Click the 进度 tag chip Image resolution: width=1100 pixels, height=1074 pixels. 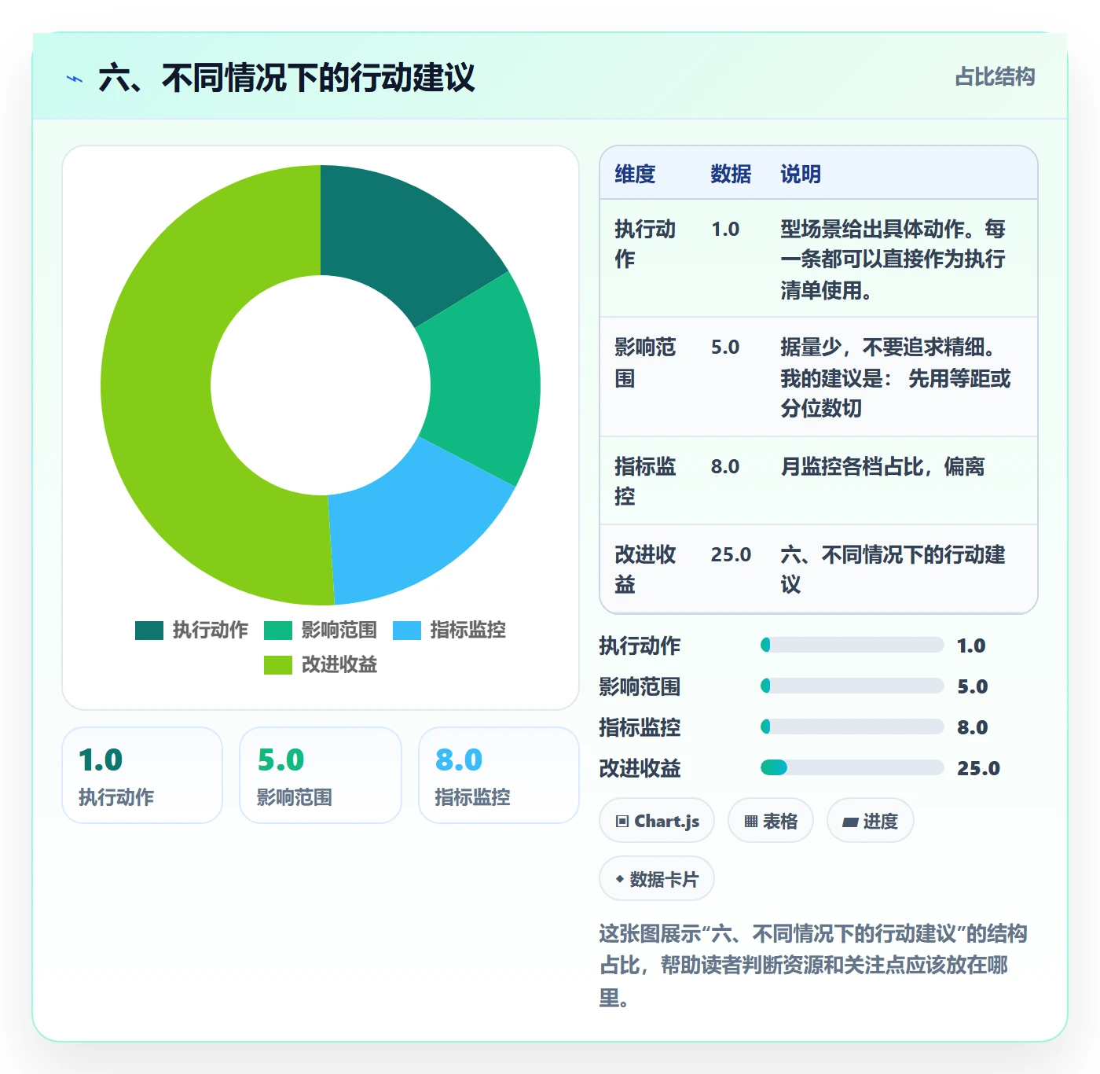point(870,821)
